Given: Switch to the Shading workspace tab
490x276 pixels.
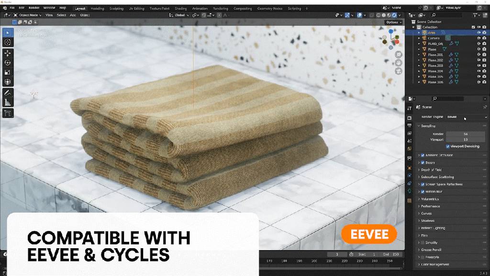Looking at the screenshot, I should point(180,9).
